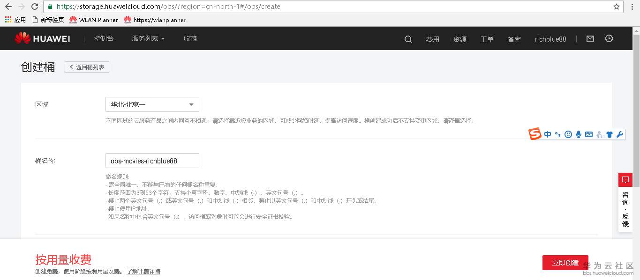
Task: Click 了解计费详情 billing details link
Action: (x=143, y=272)
